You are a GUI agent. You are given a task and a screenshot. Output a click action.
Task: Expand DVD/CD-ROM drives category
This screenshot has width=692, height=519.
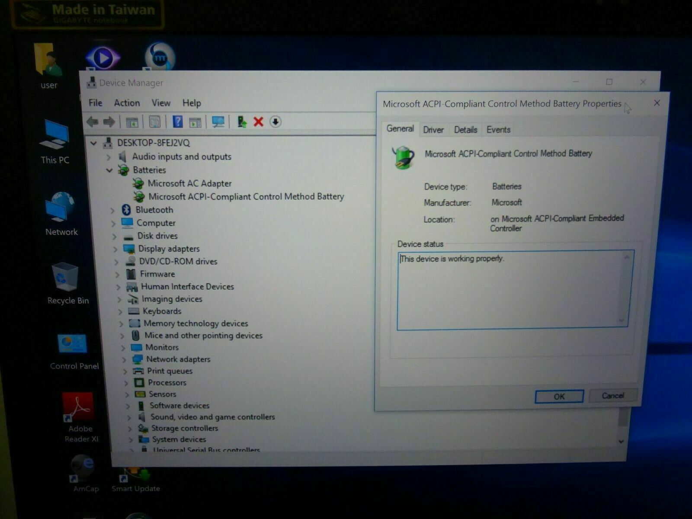[116, 262]
